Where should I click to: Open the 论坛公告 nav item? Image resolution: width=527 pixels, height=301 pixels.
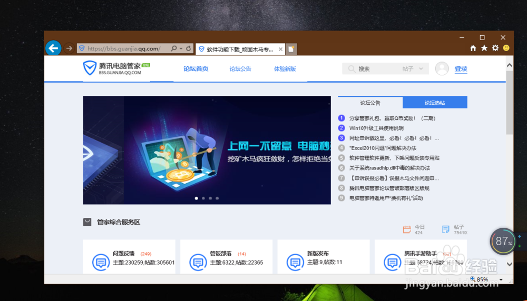240,69
